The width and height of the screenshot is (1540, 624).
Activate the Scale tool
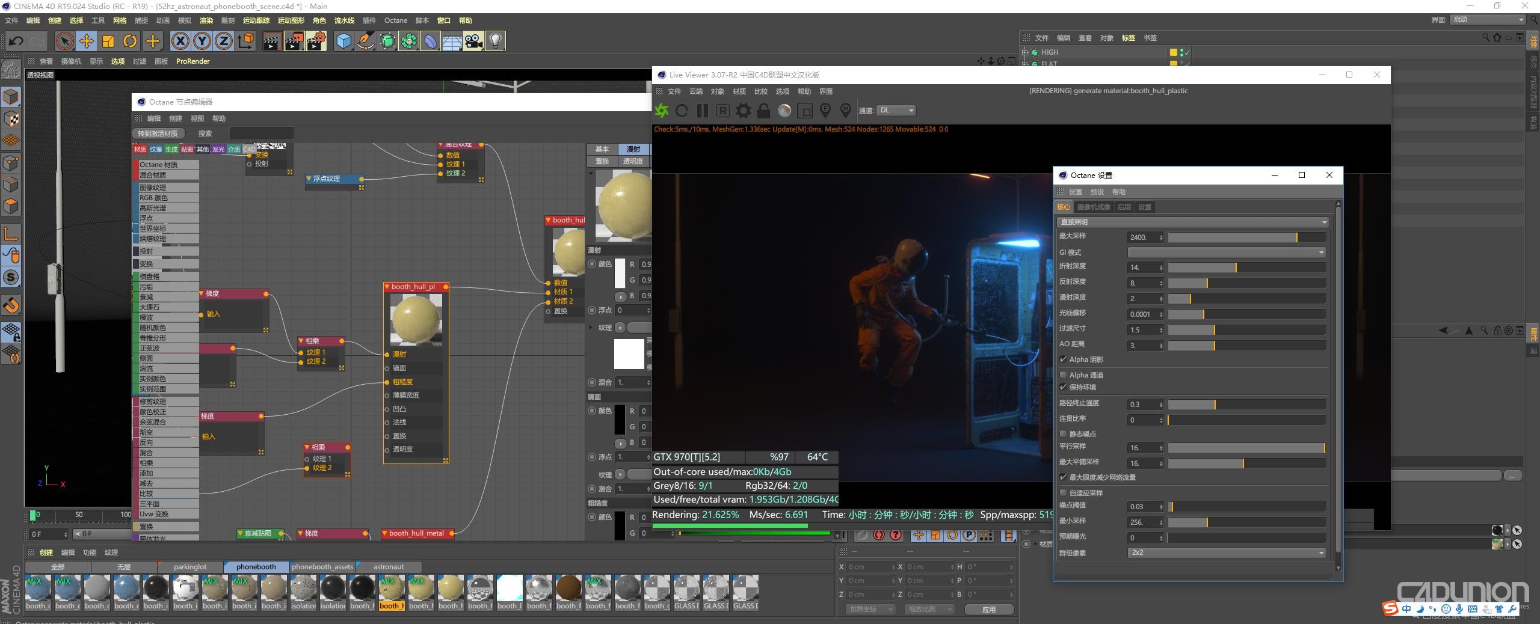coord(108,41)
